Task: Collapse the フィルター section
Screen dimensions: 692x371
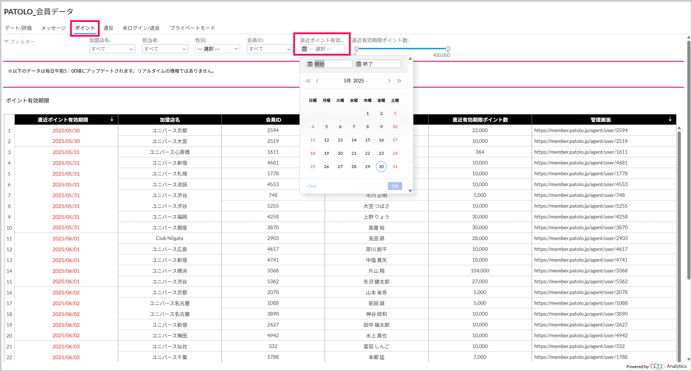Action: pos(6,41)
